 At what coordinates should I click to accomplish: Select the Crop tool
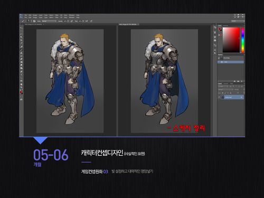22,40
